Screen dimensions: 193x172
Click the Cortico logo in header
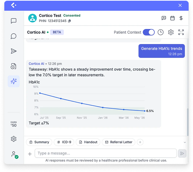tap(13, 5)
